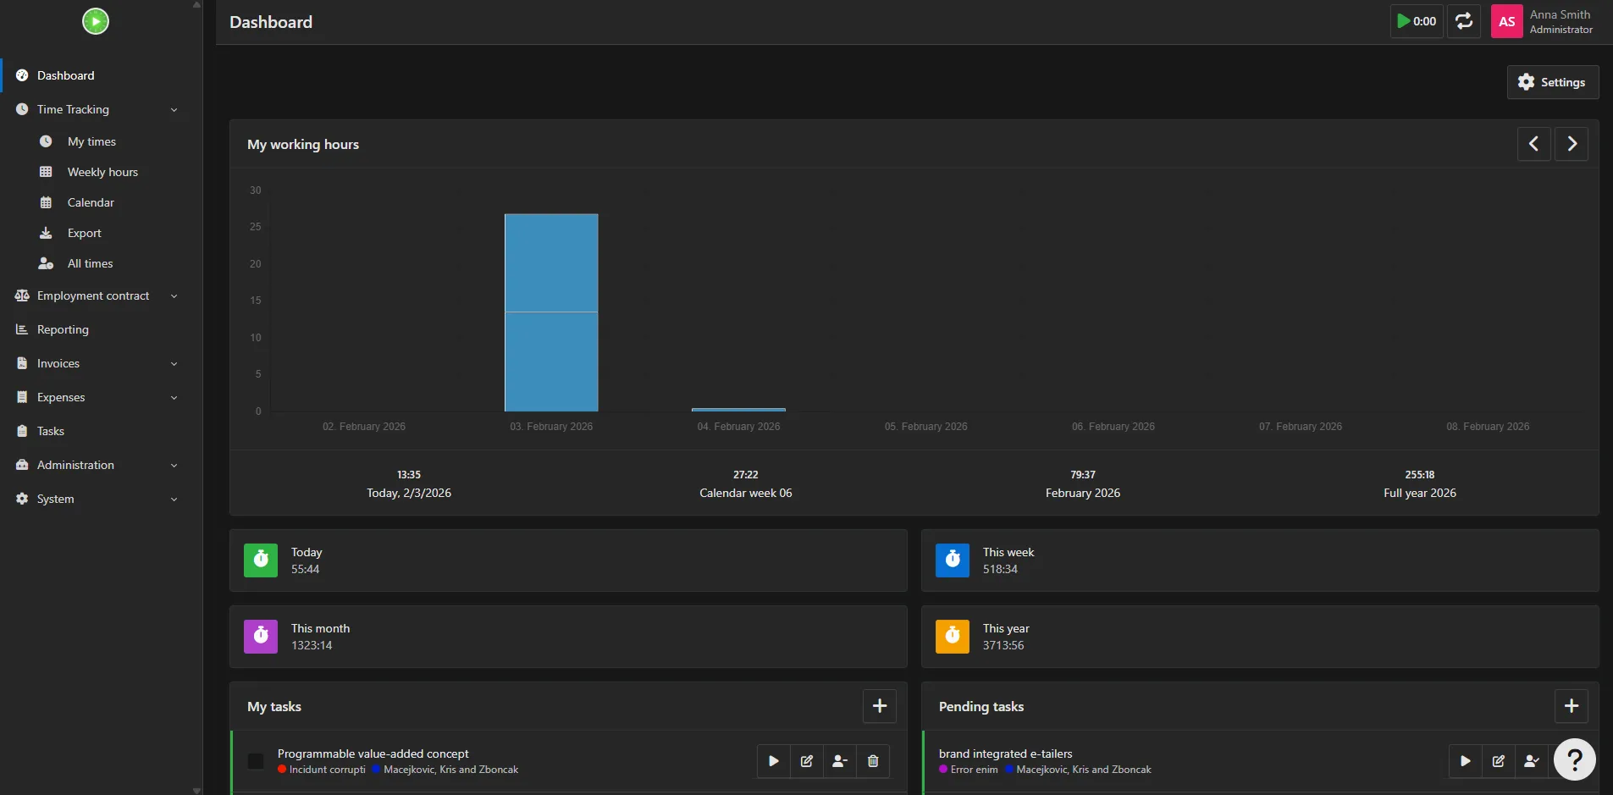Expand the Administration menu
Image resolution: width=1613 pixels, height=795 pixels.
point(75,465)
